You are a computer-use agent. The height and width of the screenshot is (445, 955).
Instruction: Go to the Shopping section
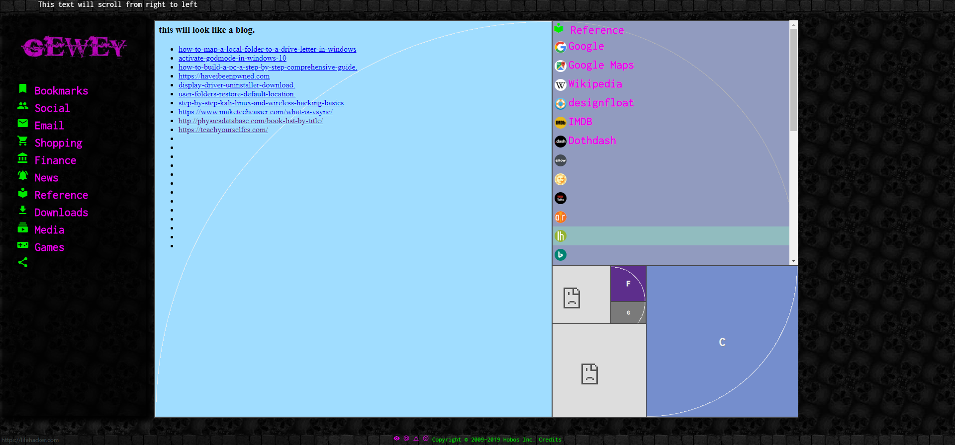tap(58, 143)
